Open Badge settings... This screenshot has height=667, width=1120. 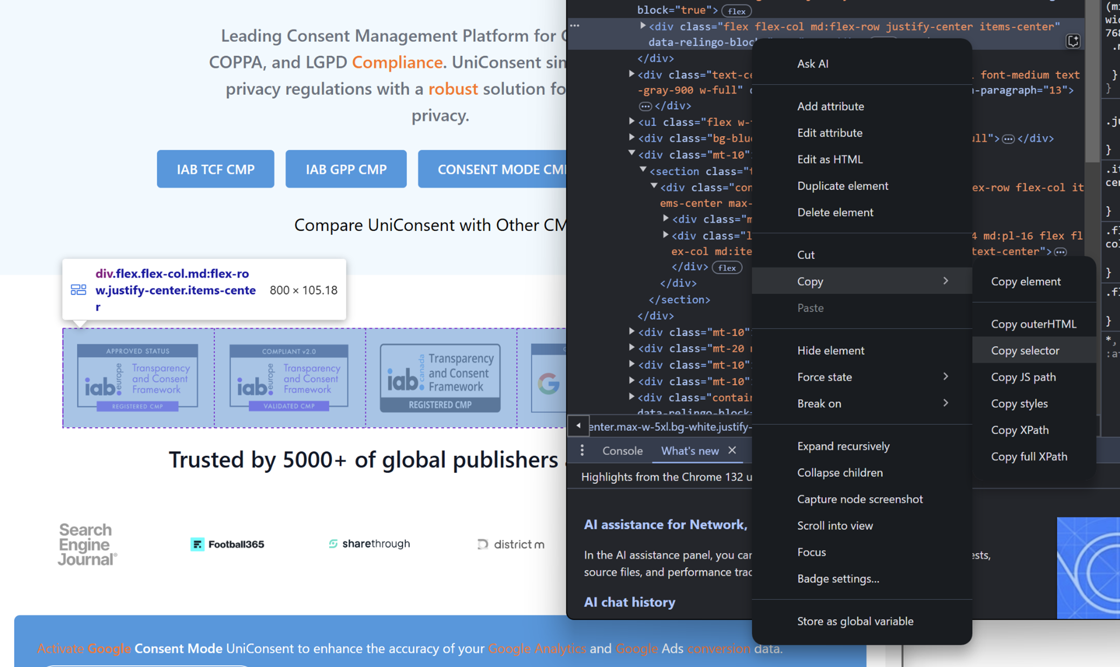coord(862,579)
